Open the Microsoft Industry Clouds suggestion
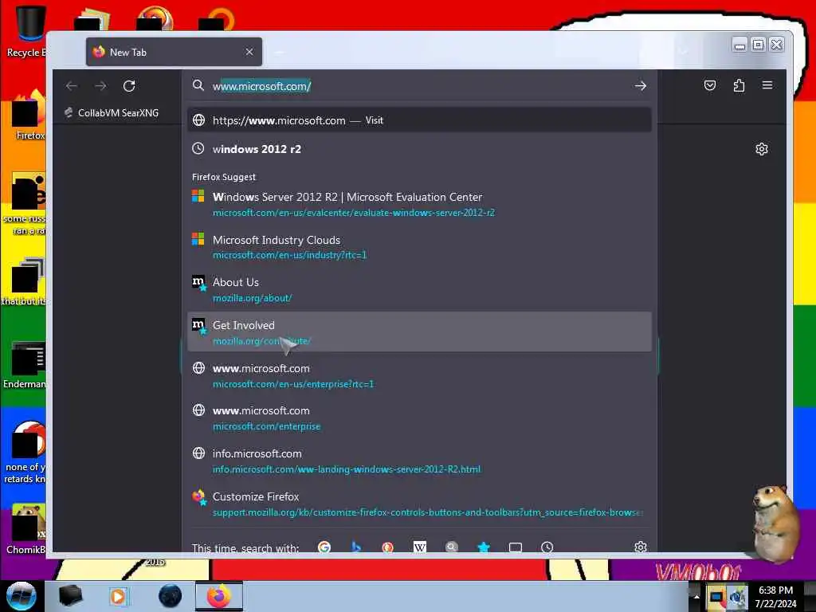Screen dimensions: 816x612 click(419, 247)
